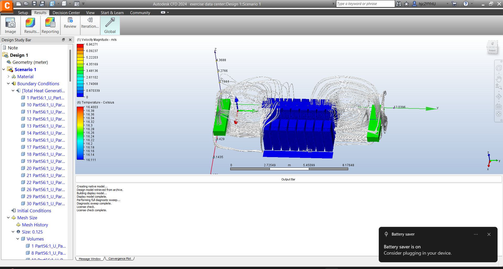Viewport: 503px width, 269px height.
Task: Dismiss the Battery saver notification
Action: click(489, 234)
